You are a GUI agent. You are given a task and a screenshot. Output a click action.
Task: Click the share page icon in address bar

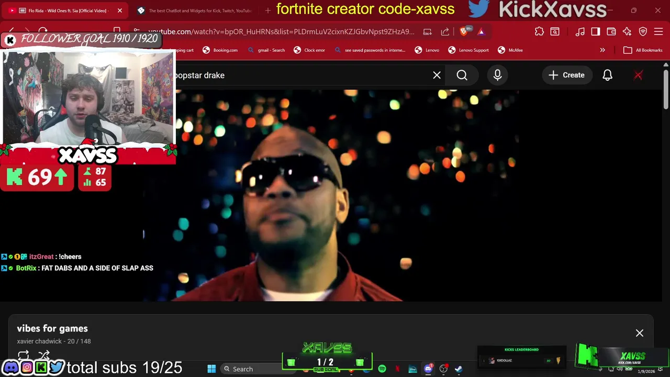tap(445, 32)
